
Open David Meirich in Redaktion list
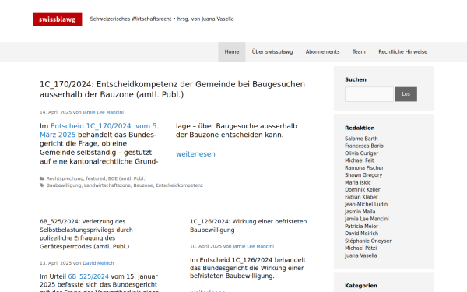tap(362, 234)
